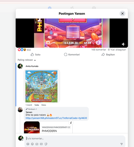Click the settings gear in the video

tap(48, 43)
